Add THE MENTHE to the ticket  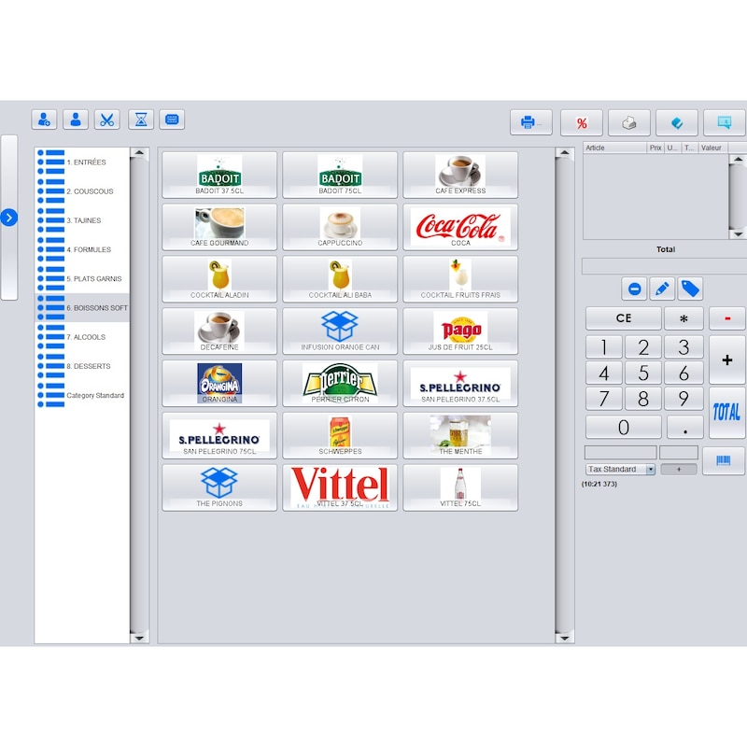coord(460,435)
